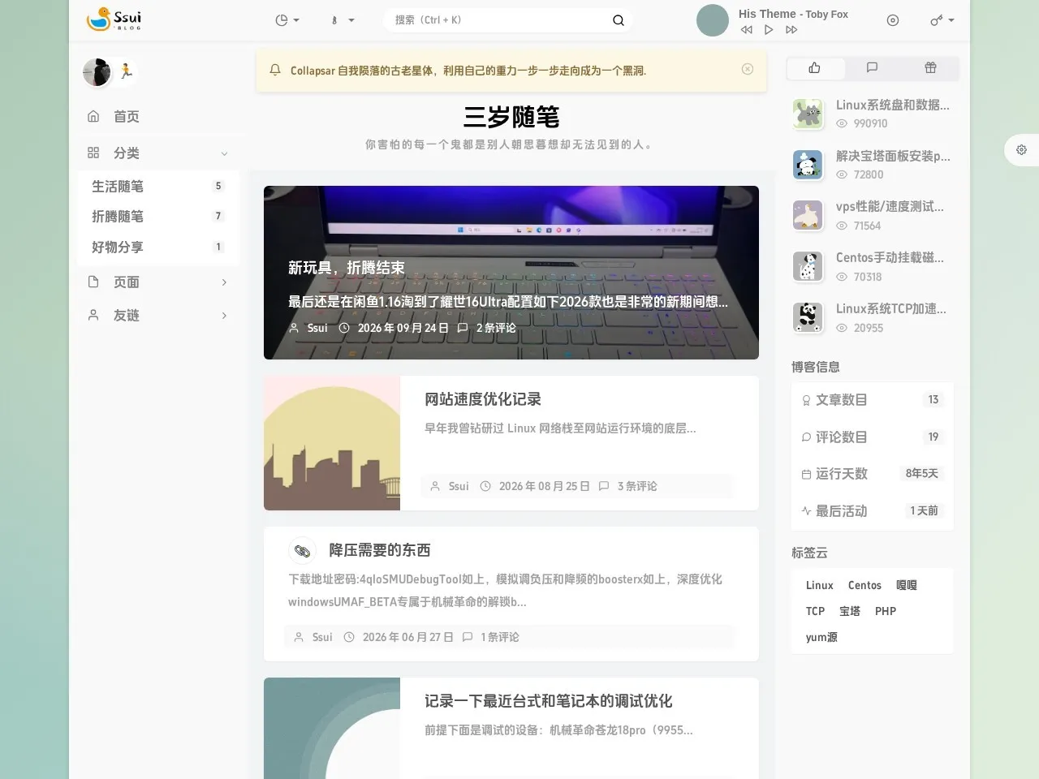The width and height of the screenshot is (1039, 779).
Task: Open the pie-chart dropdown in header
Action: pos(287,20)
